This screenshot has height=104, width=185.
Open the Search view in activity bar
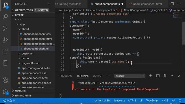click(5, 17)
